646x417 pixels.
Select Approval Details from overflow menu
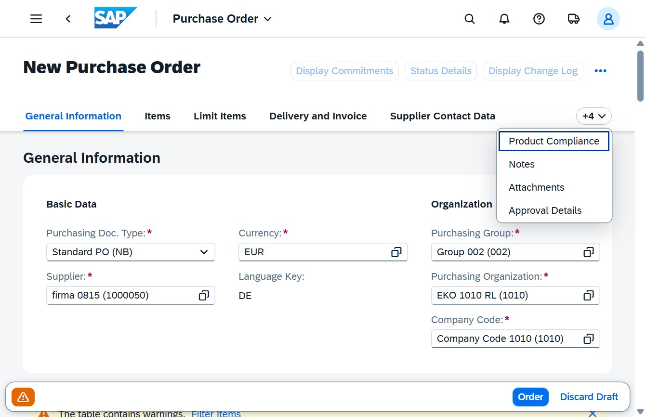tap(554, 210)
